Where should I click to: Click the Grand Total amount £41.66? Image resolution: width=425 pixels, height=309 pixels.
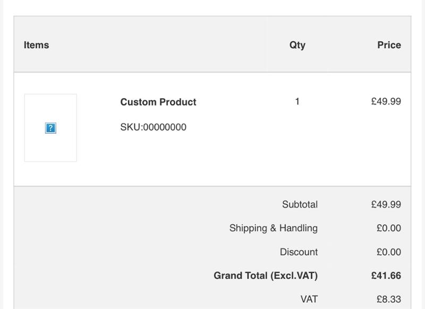point(386,276)
